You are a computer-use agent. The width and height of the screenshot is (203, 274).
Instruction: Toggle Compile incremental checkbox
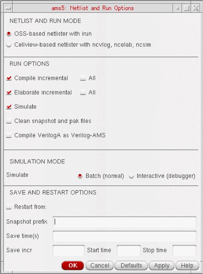pos(9,78)
